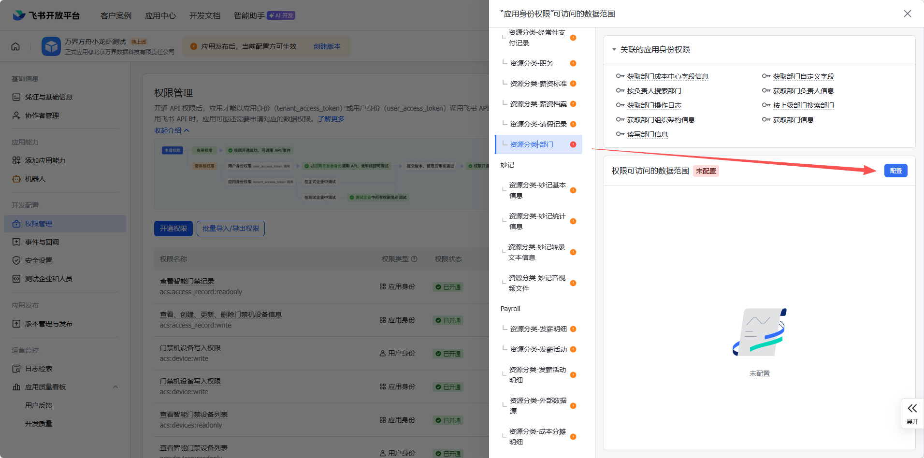Click warning dot next to 资源分类-部门

click(573, 144)
